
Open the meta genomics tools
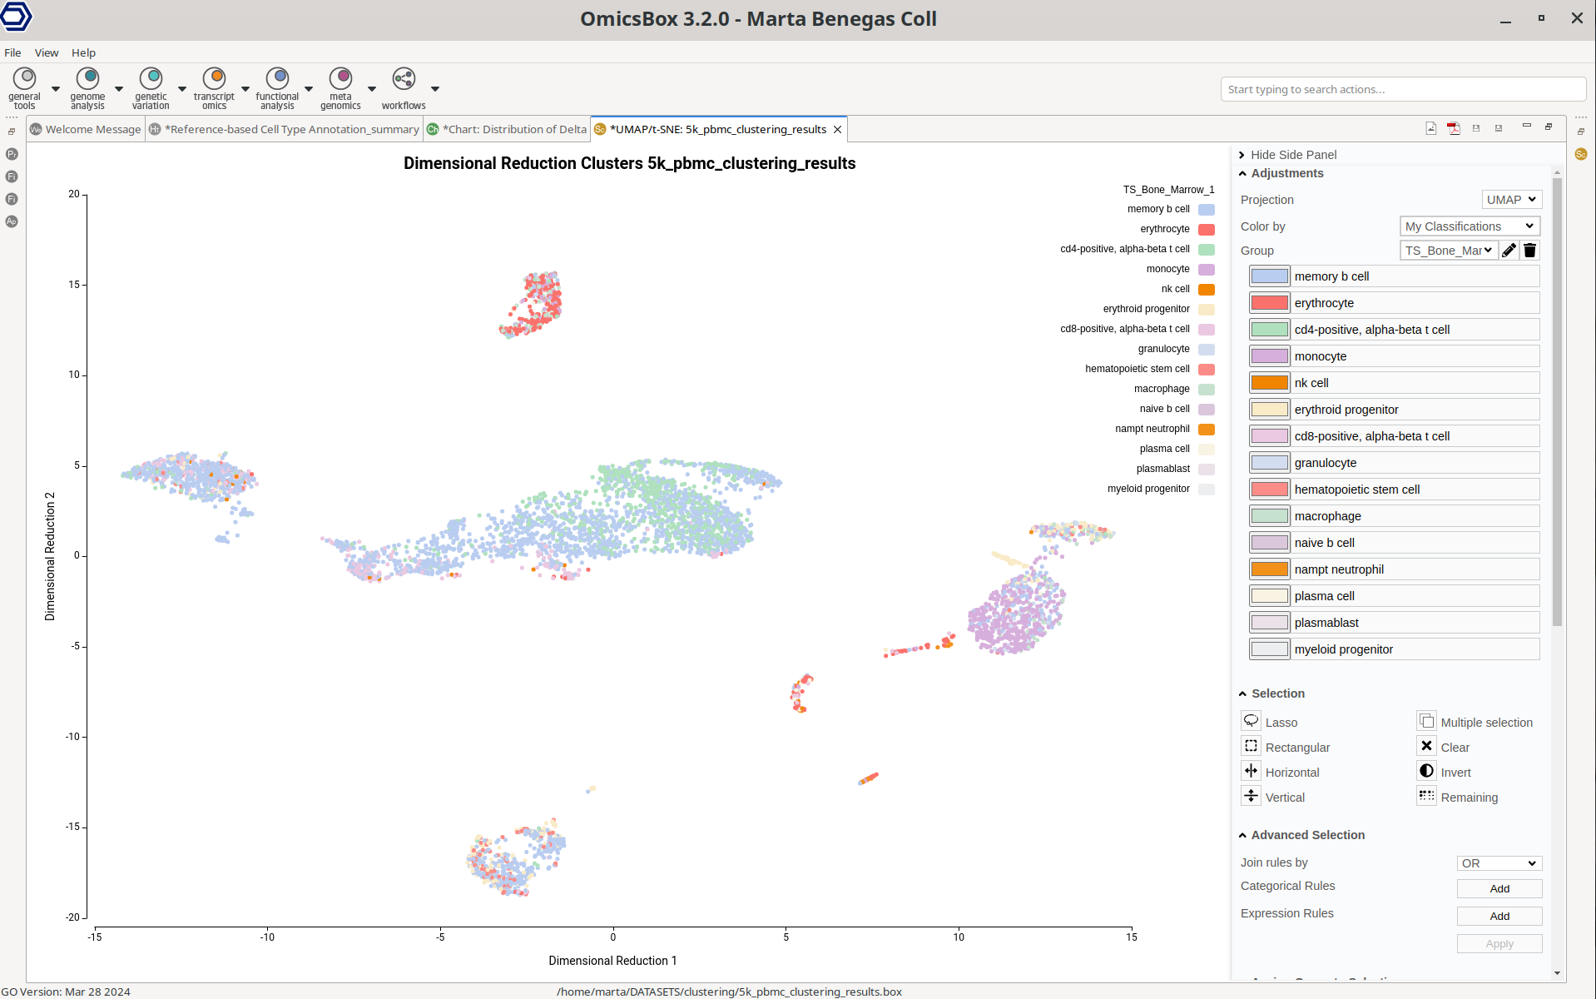[340, 87]
